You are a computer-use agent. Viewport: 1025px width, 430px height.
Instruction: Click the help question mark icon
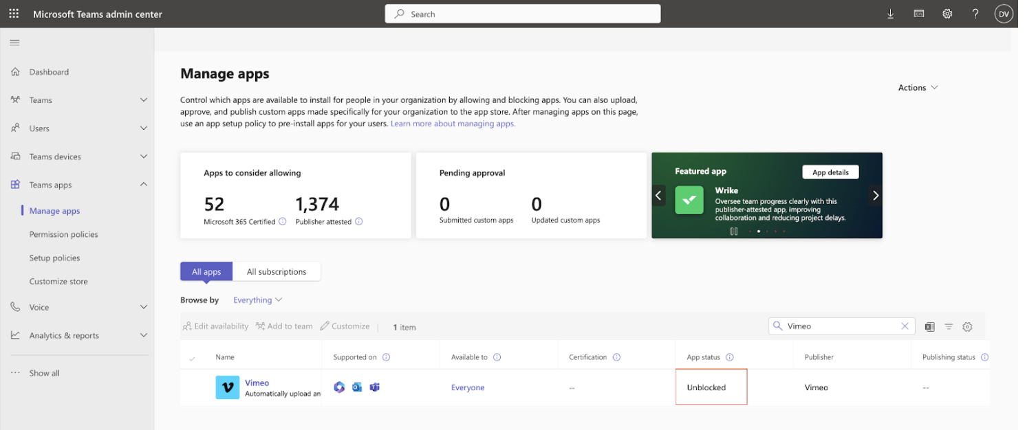pyautogui.click(x=975, y=14)
